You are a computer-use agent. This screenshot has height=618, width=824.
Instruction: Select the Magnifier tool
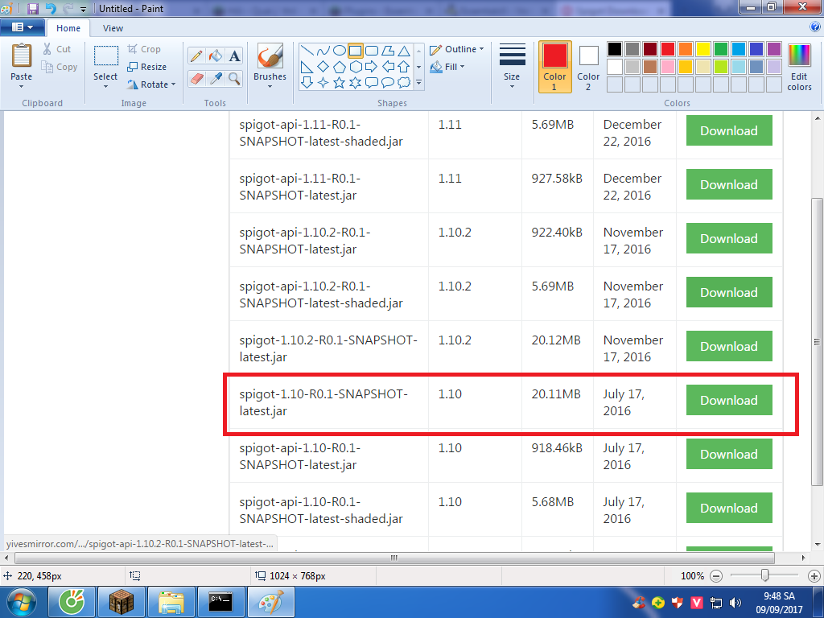pyautogui.click(x=234, y=78)
